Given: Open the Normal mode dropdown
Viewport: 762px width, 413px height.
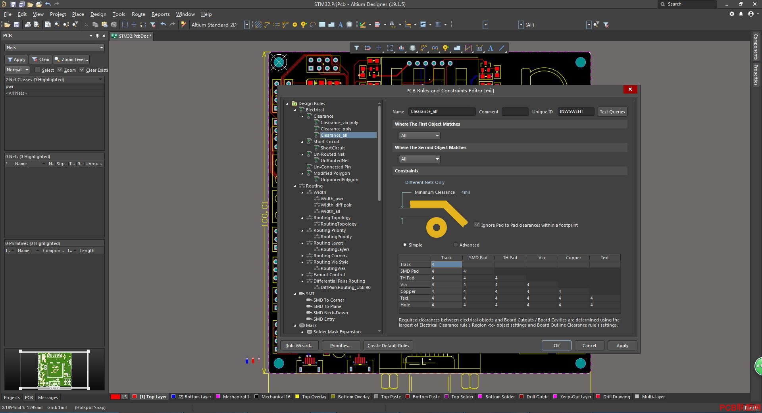Looking at the screenshot, I should pyautogui.click(x=17, y=70).
